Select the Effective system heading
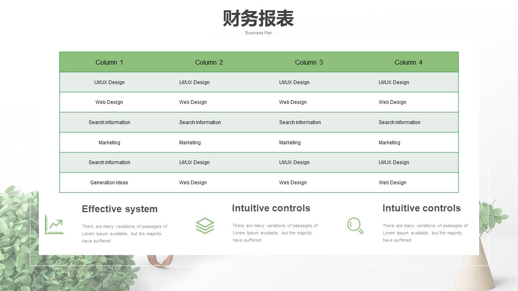The width and height of the screenshot is (518, 291). [120, 209]
